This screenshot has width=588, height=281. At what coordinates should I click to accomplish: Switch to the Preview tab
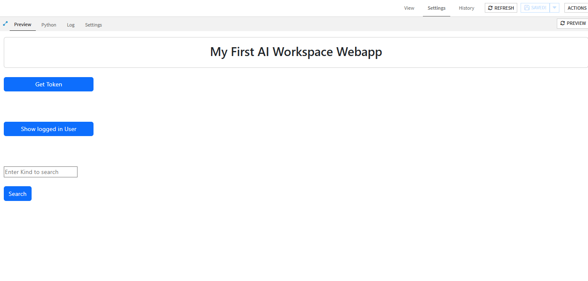tap(23, 24)
